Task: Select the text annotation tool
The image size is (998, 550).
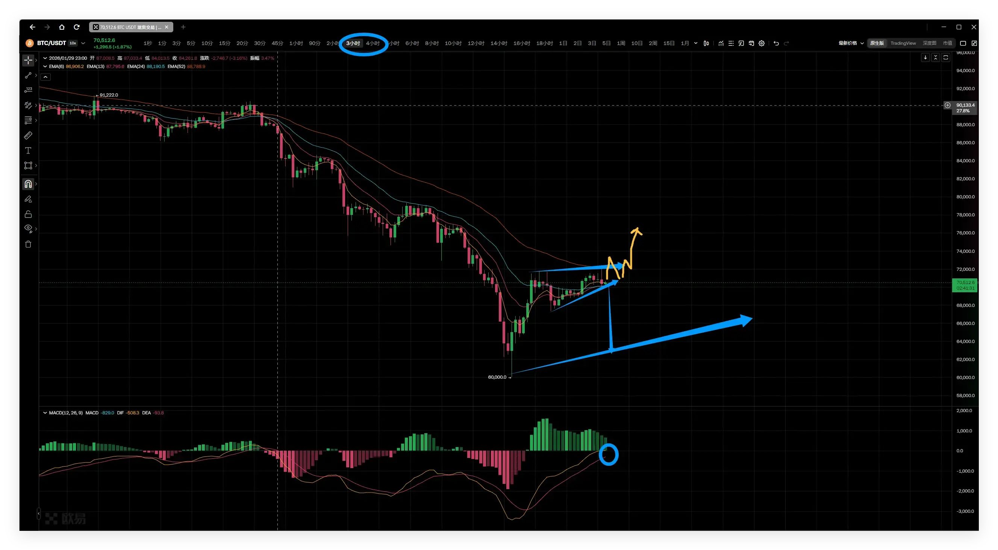Action: (28, 151)
